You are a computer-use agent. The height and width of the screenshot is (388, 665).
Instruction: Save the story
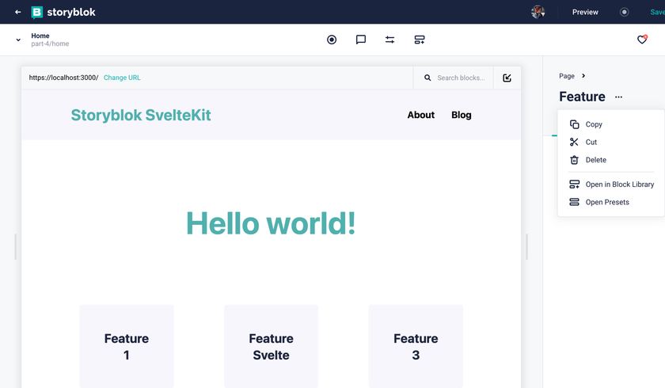[x=657, y=12]
